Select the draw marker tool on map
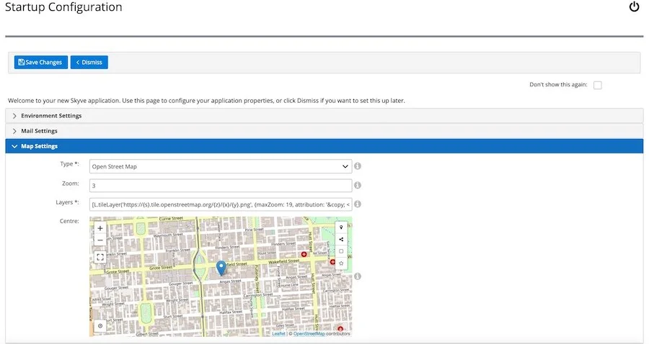649x344 pixels. click(x=341, y=227)
